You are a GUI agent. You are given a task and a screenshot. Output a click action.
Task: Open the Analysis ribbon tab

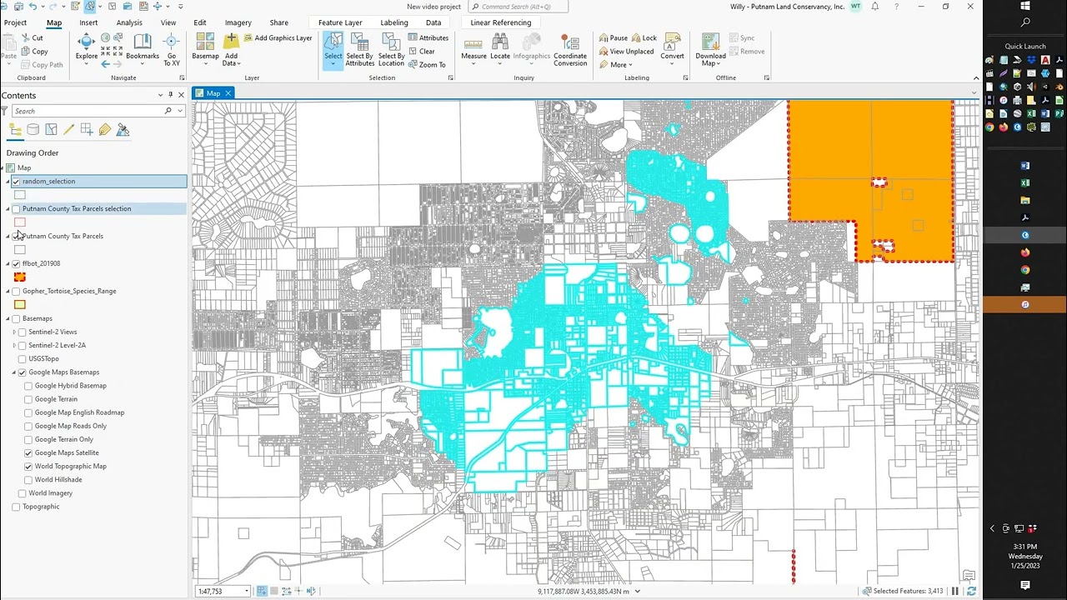pos(129,22)
